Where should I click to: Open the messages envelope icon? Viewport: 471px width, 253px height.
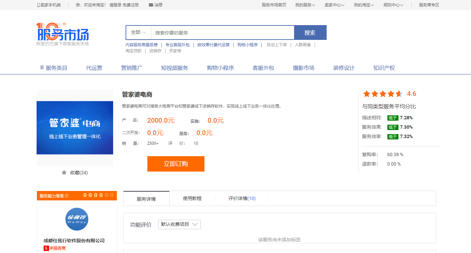151,5
